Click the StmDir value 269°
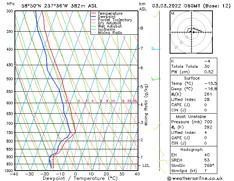This screenshot has height=181, width=234. coord(209,165)
